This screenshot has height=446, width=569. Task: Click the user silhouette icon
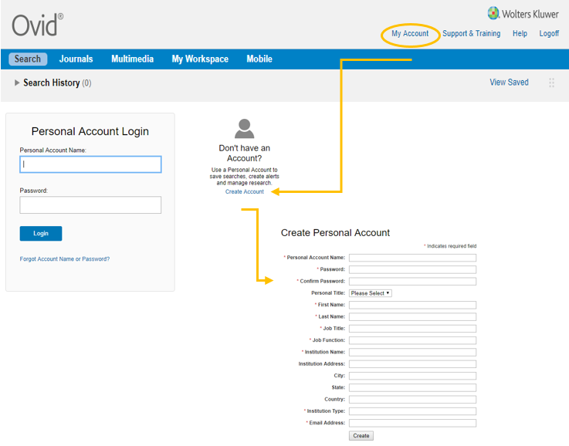244,129
